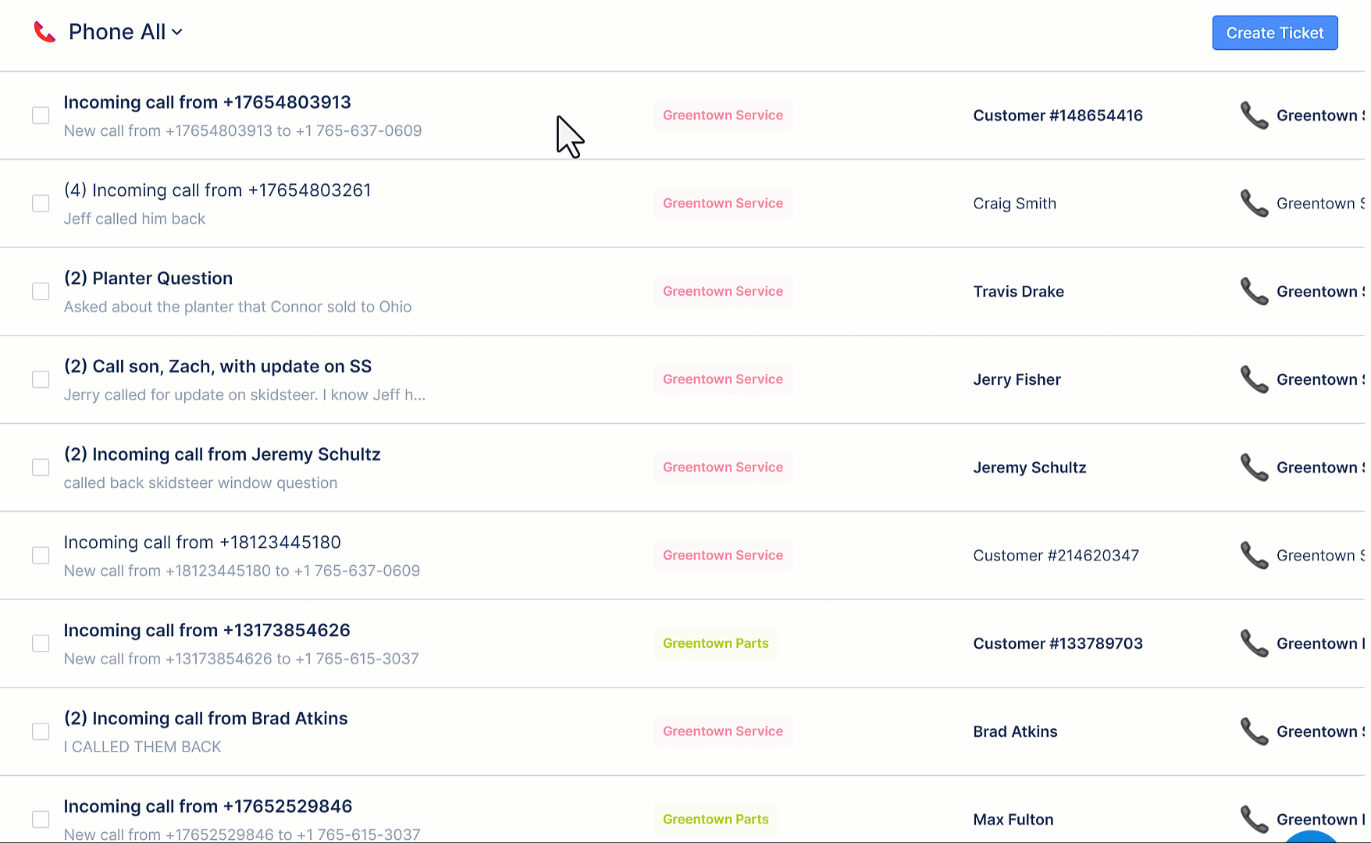
Task: Click phone icon in Brad Atkins row
Action: 1254,731
